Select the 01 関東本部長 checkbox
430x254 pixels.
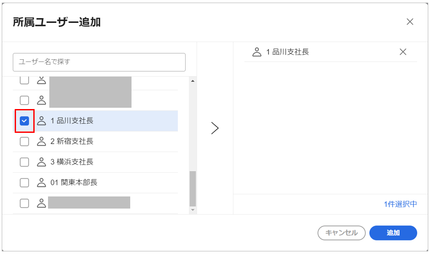click(24, 183)
